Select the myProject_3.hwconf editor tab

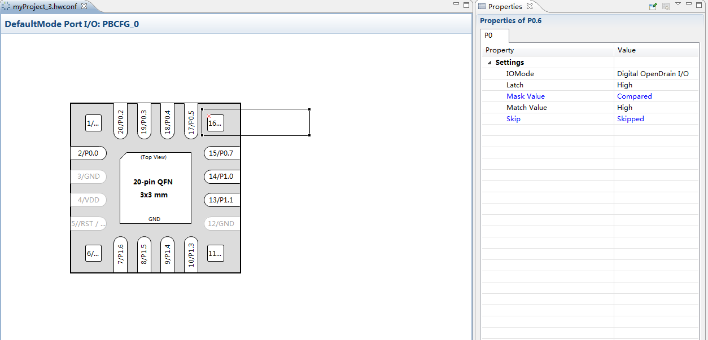(45, 6)
